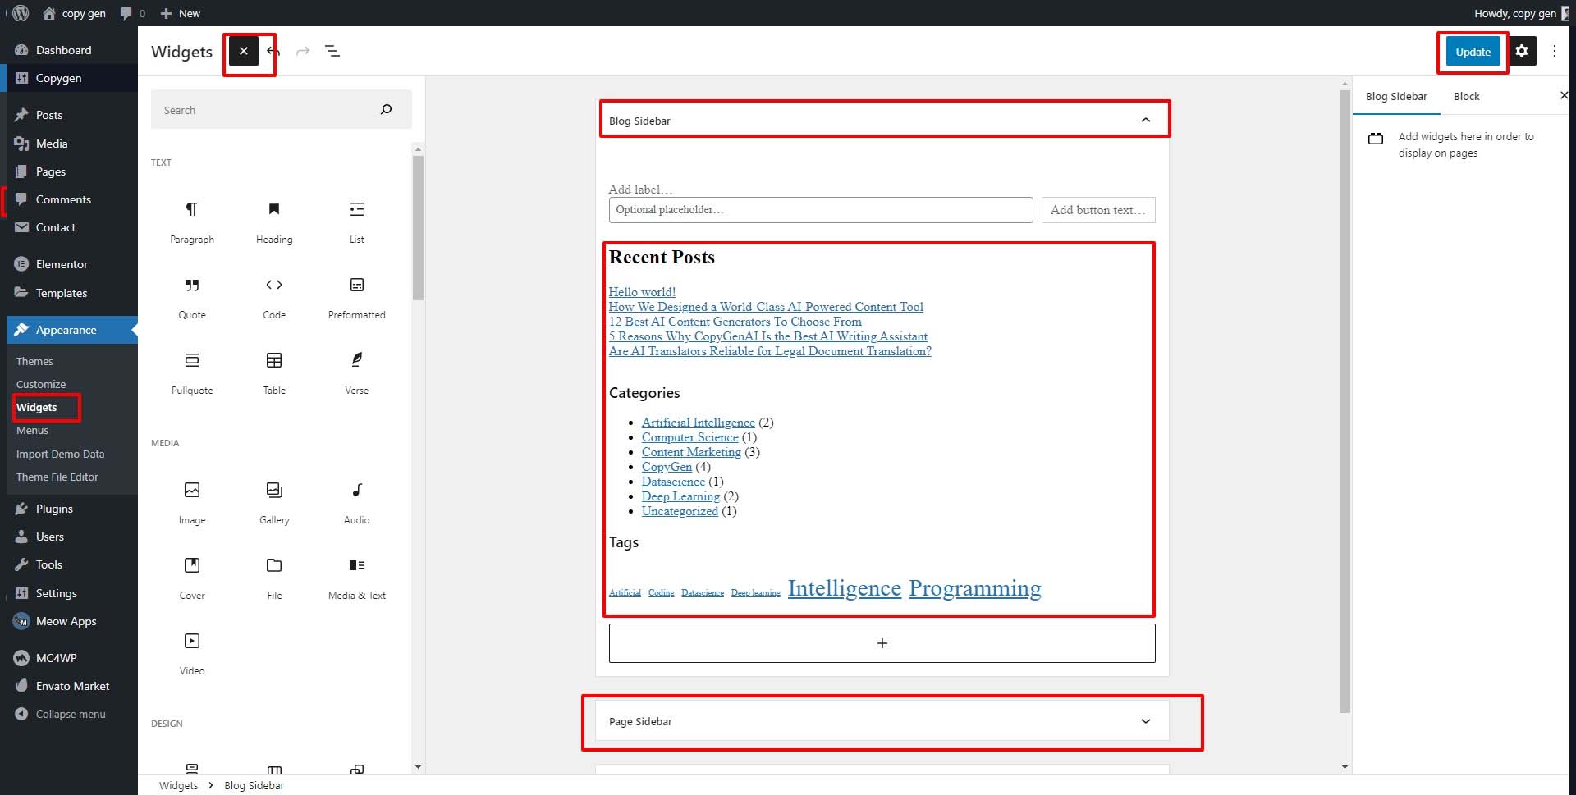Open the three-dot options menu
The height and width of the screenshot is (795, 1576).
point(1554,51)
